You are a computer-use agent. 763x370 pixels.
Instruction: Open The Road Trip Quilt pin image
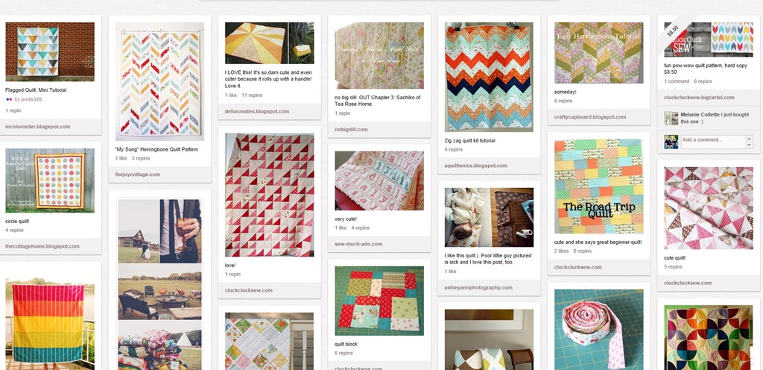click(599, 186)
